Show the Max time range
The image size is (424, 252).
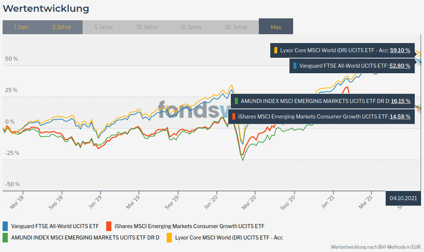coord(276,27)
